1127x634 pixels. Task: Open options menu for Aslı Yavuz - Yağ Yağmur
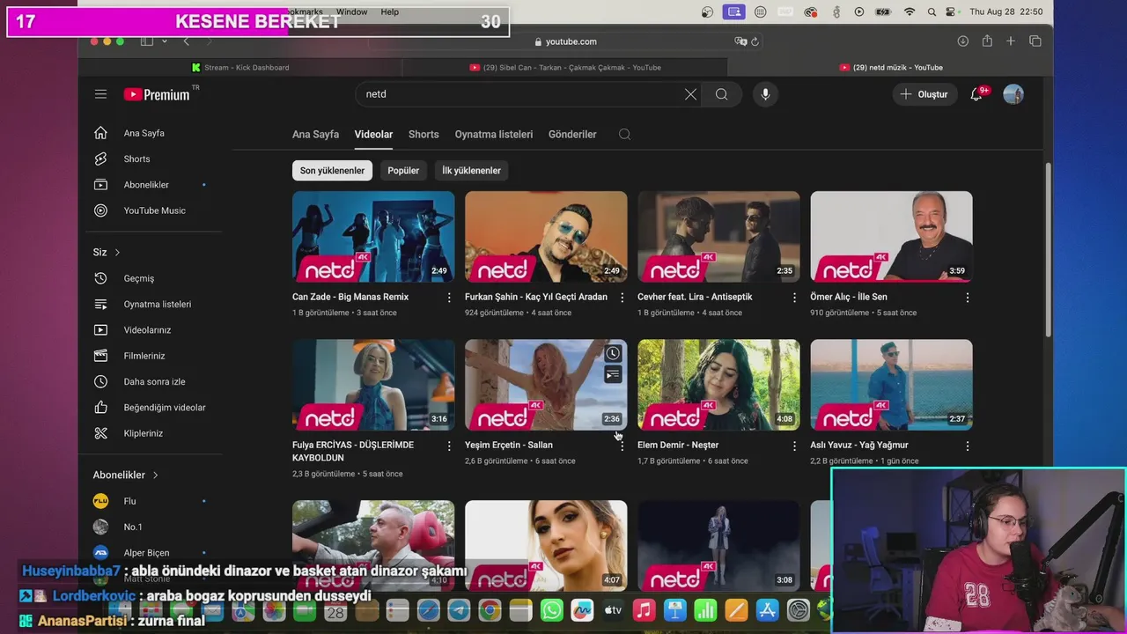click(x=967, y=446)
